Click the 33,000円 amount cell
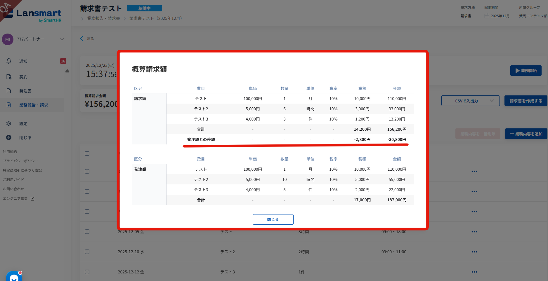 coord(397,109)
